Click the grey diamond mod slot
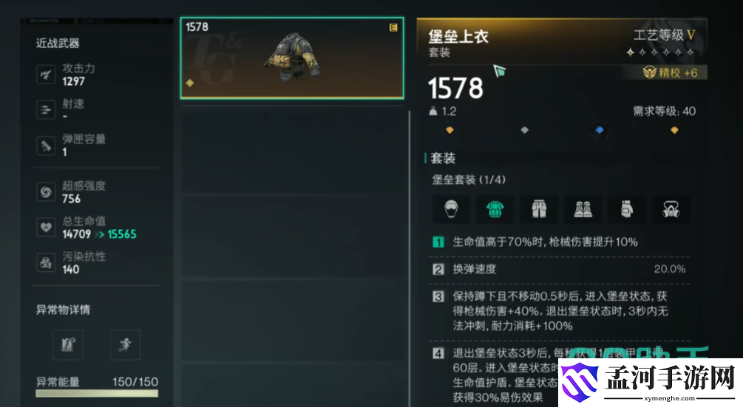The width and height of the screenshot is (743, 407). point(525,130)
